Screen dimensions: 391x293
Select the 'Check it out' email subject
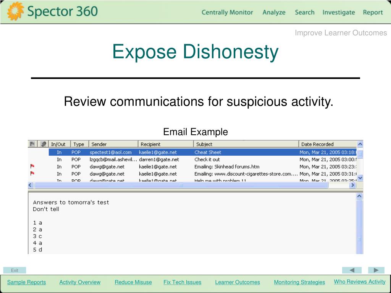click(x=207, y=159)
